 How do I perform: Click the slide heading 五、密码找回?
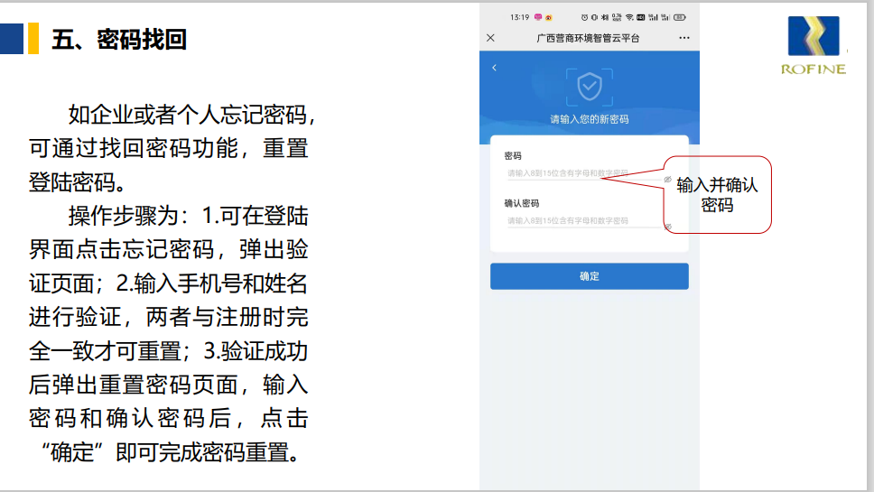pos(119,40)
